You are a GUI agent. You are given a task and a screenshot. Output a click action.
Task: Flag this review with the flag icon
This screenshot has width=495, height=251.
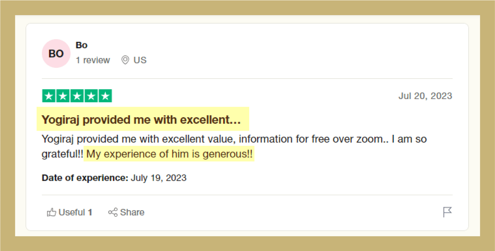point(447,212)
